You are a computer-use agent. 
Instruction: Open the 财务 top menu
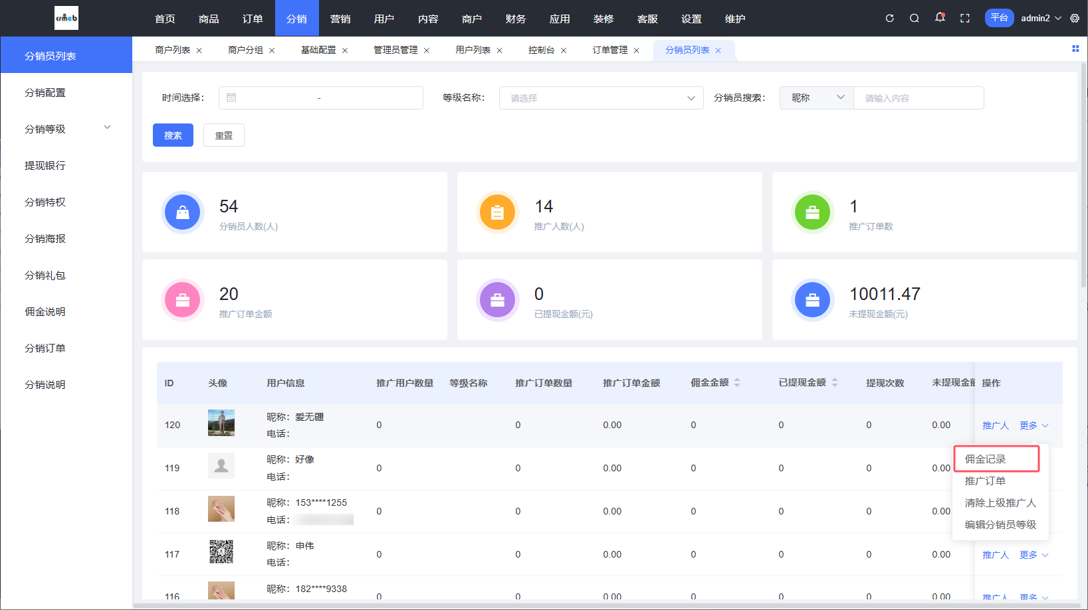(x=516, y=19)
